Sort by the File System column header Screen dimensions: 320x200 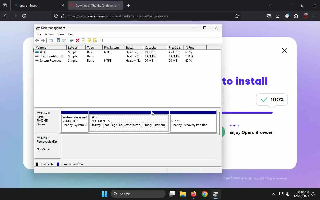(113, 47)
